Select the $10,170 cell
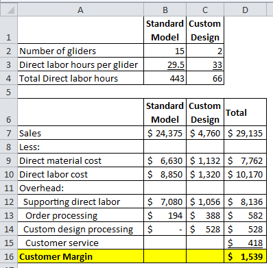This screenshot has height=268, width=273. click(245, 174)
